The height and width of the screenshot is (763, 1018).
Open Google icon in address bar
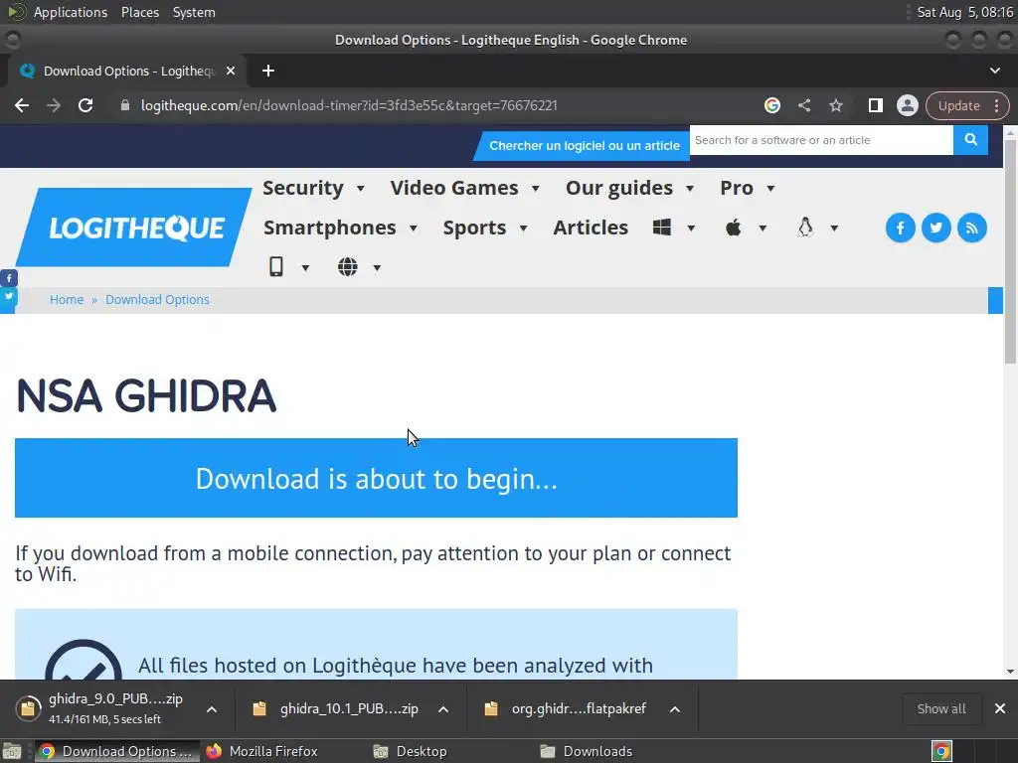click(x=771, y=105)
